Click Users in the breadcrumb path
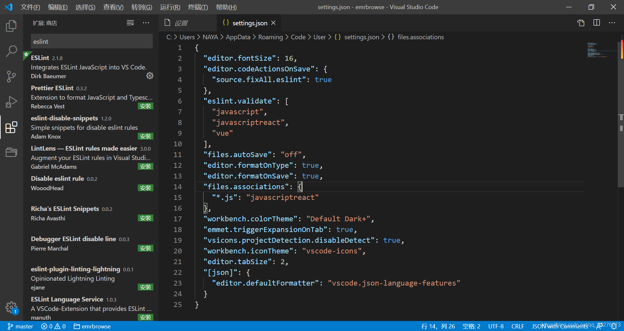Image resolution: width=624 pixels, height=331 pixels. click(187, 37)
